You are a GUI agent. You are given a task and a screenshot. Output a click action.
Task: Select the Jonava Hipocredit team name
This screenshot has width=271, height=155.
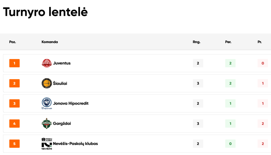pos(71,104)
